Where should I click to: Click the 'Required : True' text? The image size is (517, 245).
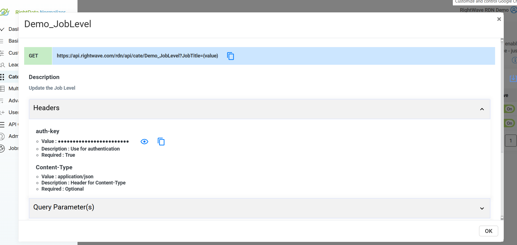tap(58, 155)
